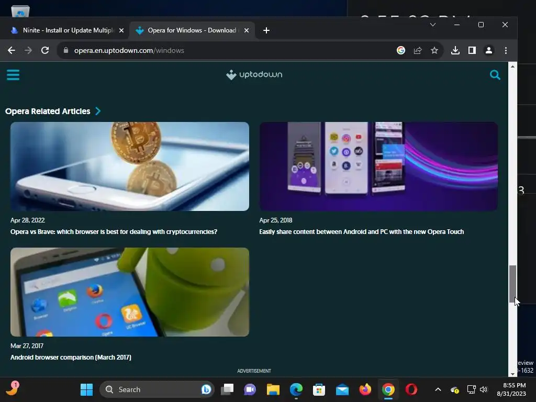Click the scrollbar down arrow
The image size is (536, 402).
(x=512, y=374)
